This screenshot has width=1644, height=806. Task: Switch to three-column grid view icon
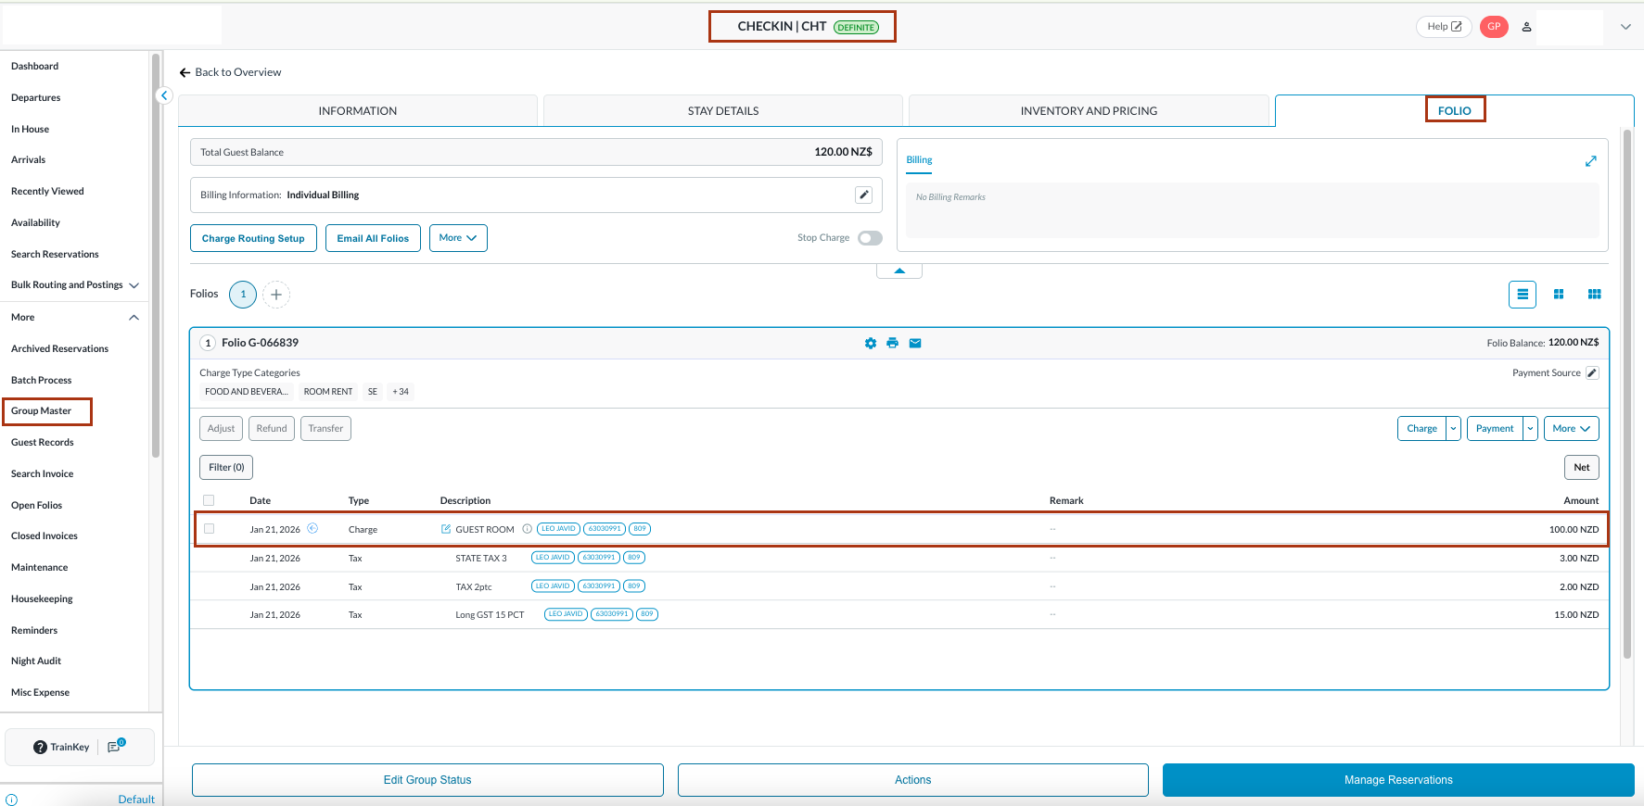1594,295
